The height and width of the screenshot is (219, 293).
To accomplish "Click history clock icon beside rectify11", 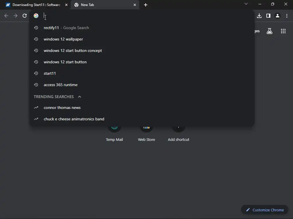I will [36, 28].
